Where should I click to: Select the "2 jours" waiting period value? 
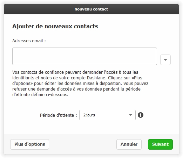pos(89,115)
